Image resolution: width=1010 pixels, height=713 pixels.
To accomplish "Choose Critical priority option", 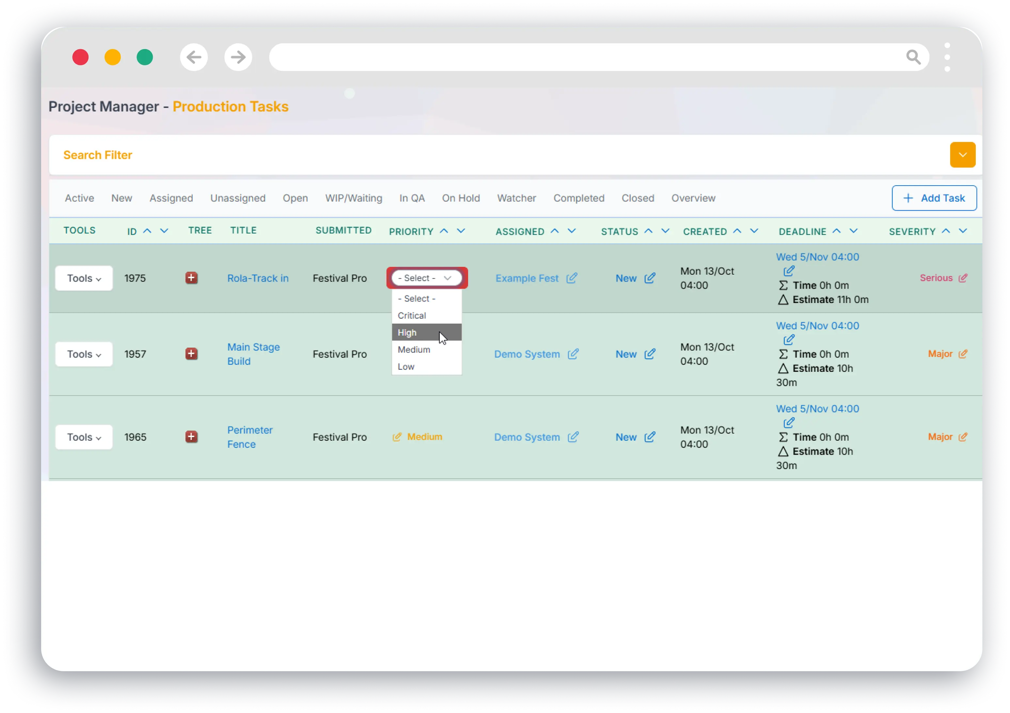I will [x=412, y=316].
